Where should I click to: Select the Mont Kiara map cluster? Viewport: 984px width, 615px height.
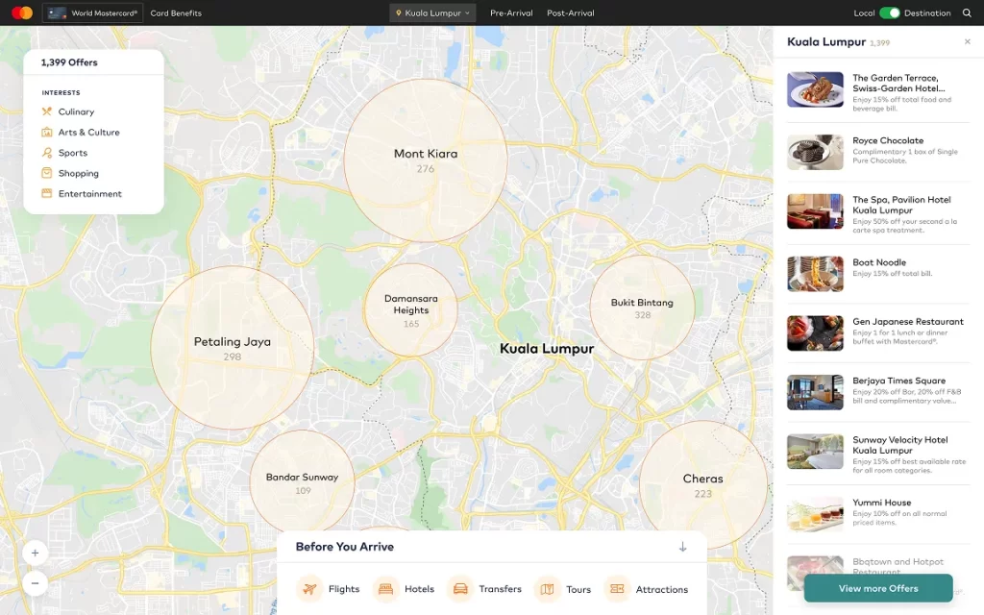[x=425, y=160]
